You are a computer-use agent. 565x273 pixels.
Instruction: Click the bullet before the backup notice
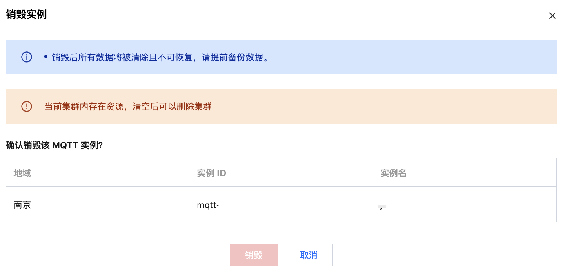46,57
